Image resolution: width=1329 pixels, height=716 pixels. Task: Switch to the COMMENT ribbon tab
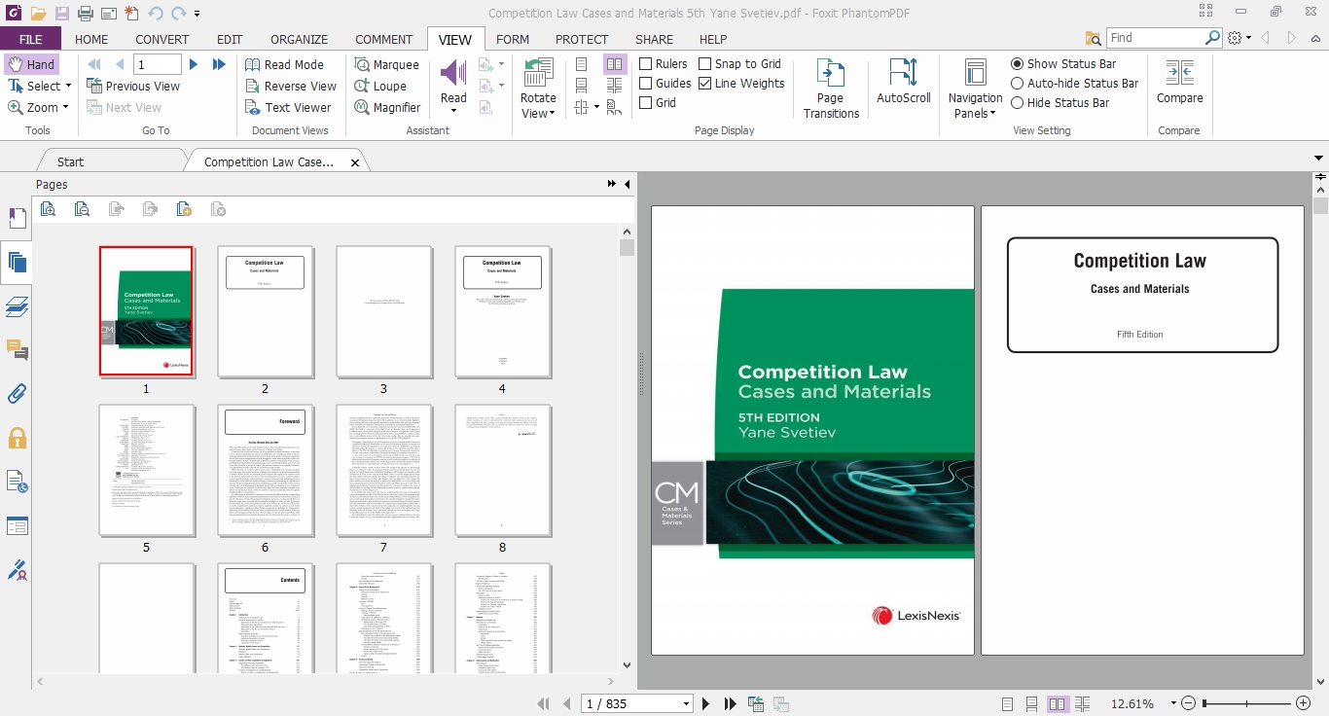383,39
